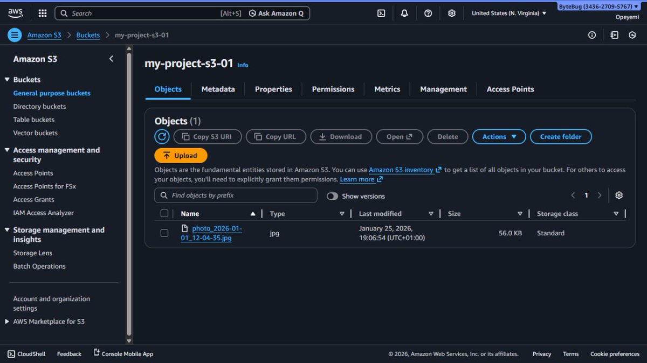
Task: Open the help question mark menu
Action: click(428, 13)
